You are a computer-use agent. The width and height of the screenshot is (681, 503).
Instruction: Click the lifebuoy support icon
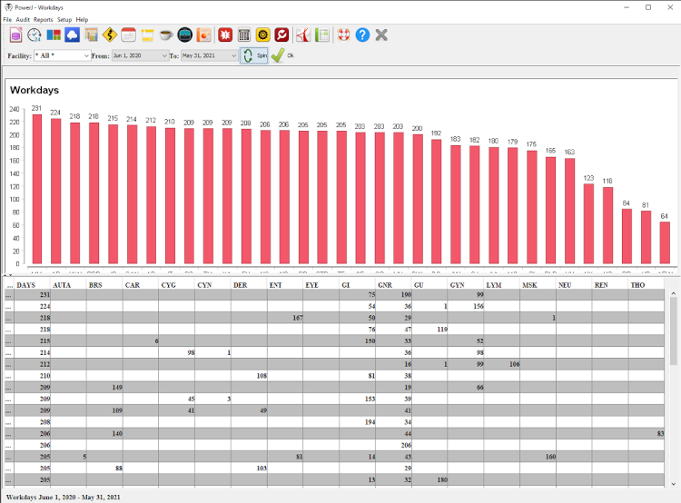343,35
